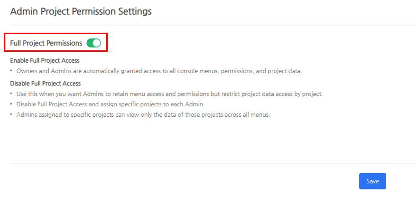Save the admin permission settings

(372, 181)
